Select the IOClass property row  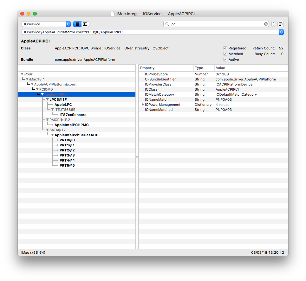[x=213, y=89]
